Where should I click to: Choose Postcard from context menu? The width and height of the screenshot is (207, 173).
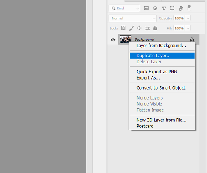click(x=162, y=126)
